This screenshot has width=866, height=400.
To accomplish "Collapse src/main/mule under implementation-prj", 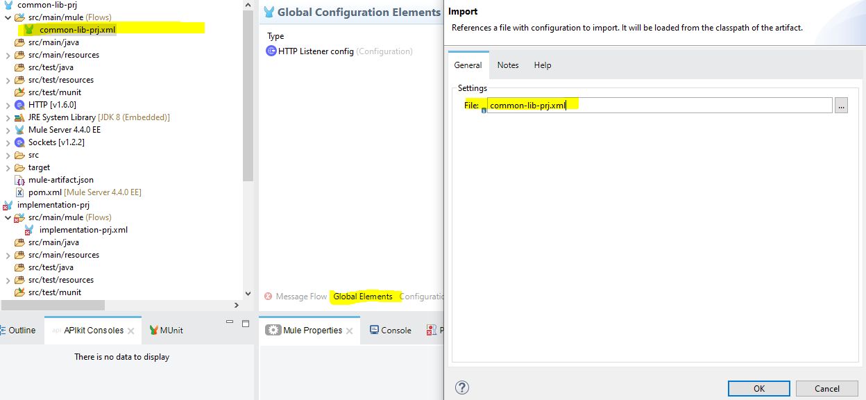I will pyautogui.click(x=8, y=217).
